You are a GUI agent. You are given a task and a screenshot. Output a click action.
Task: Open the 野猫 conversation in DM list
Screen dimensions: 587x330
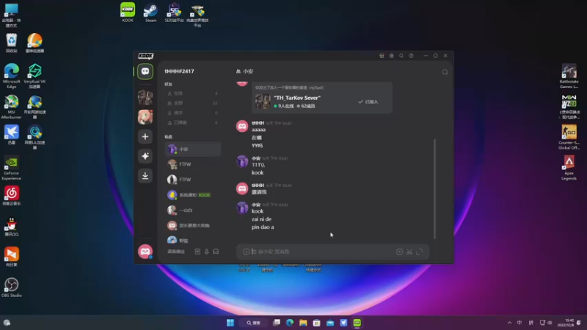click(193, 241)
